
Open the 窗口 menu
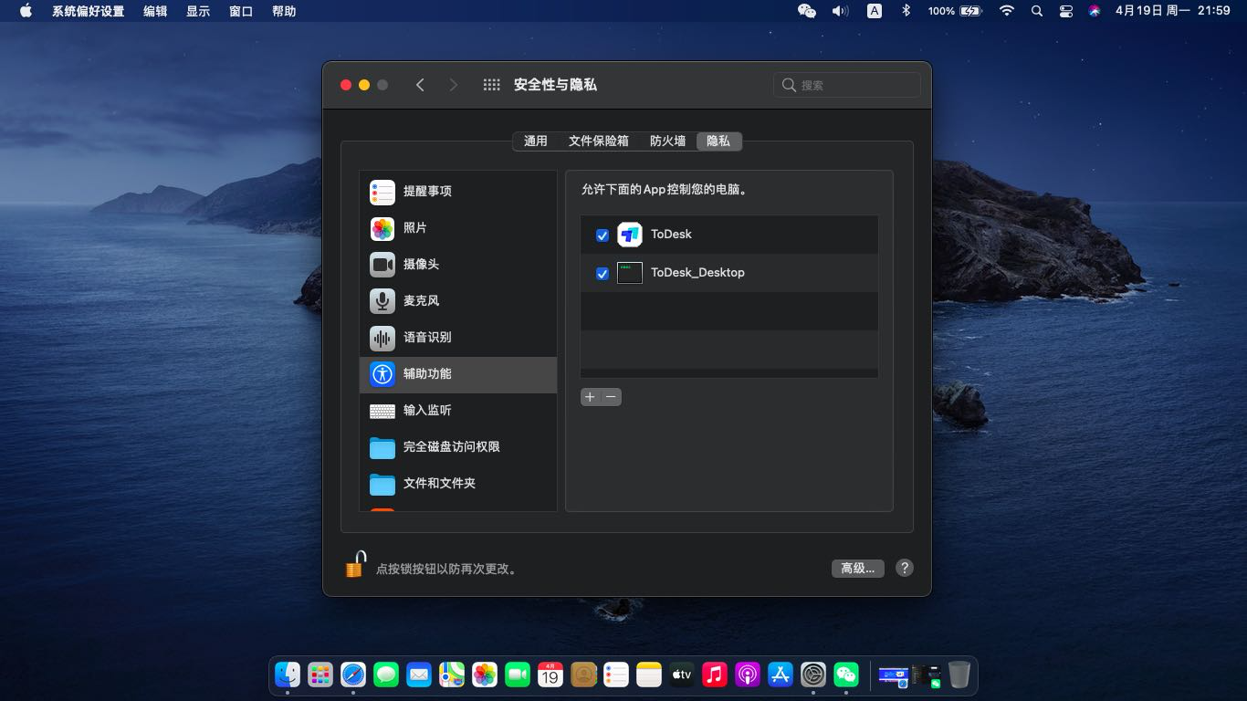(241, 11)
